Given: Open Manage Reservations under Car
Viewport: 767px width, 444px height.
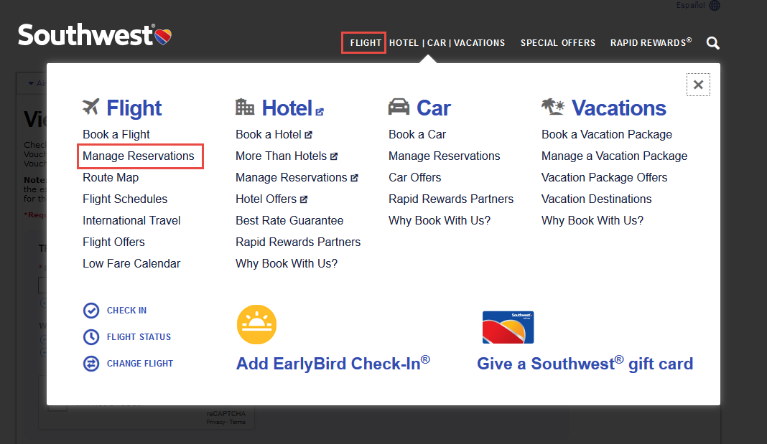Looking at the screenshot, I should coord(444,156).
